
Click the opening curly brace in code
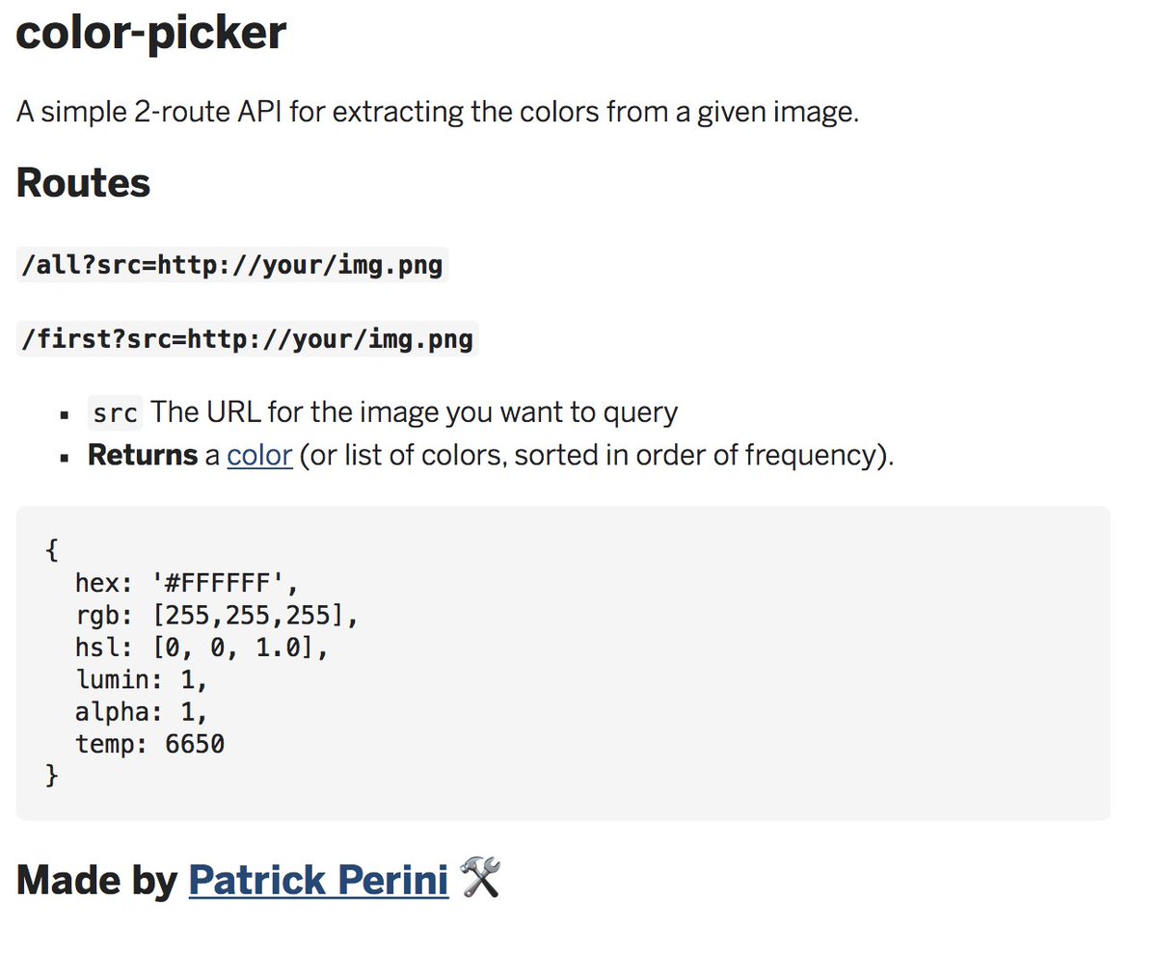tap(52, 551)
